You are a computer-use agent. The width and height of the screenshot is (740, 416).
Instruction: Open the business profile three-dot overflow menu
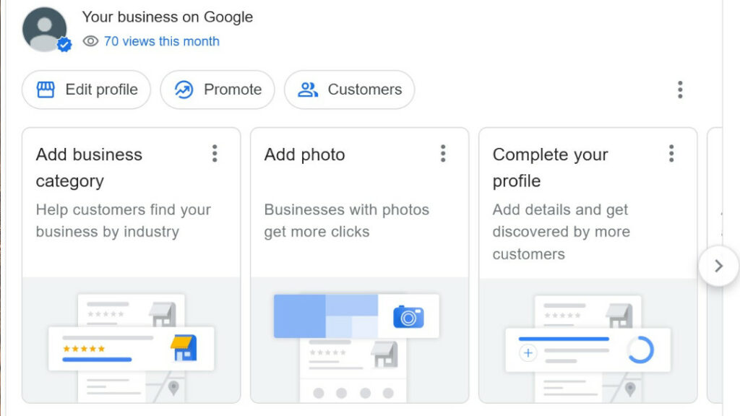coord(680,90)
